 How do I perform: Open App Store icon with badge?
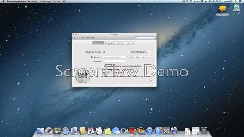tap(158, 131)
